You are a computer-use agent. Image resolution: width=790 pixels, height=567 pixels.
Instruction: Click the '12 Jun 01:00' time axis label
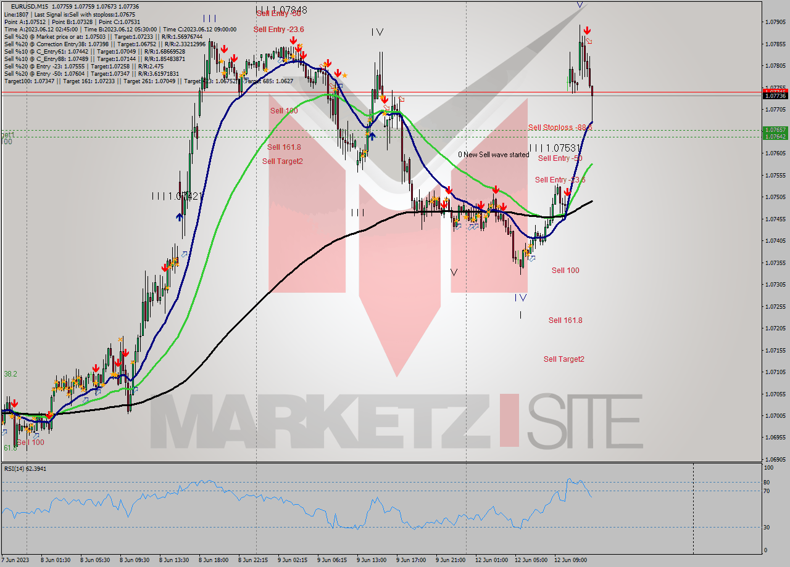point(492,560)
